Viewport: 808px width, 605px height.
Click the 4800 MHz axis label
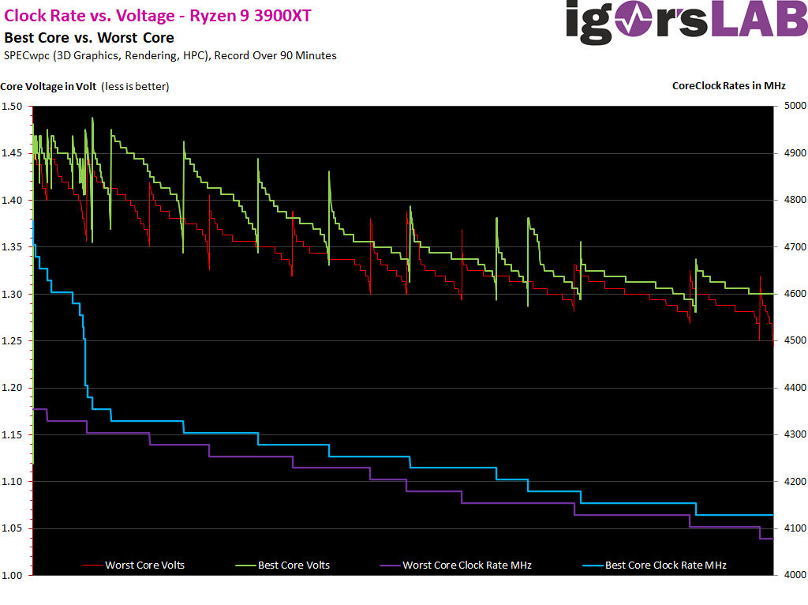tap(795, 200)
